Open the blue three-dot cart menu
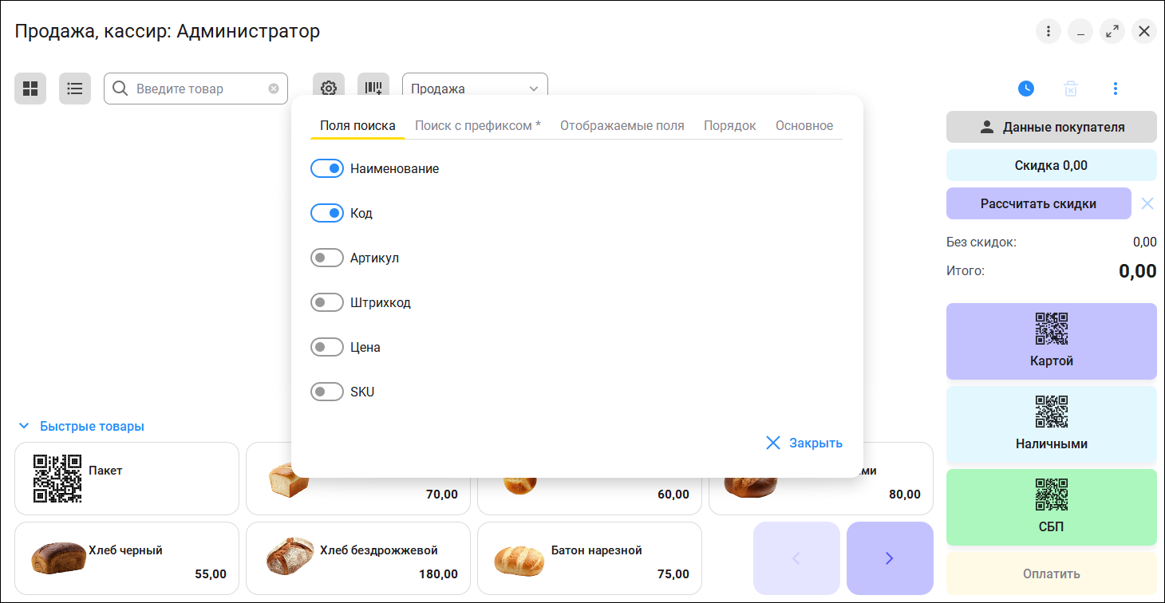Viewport: 1165px width, 603px height. (x=1116, y=89)
